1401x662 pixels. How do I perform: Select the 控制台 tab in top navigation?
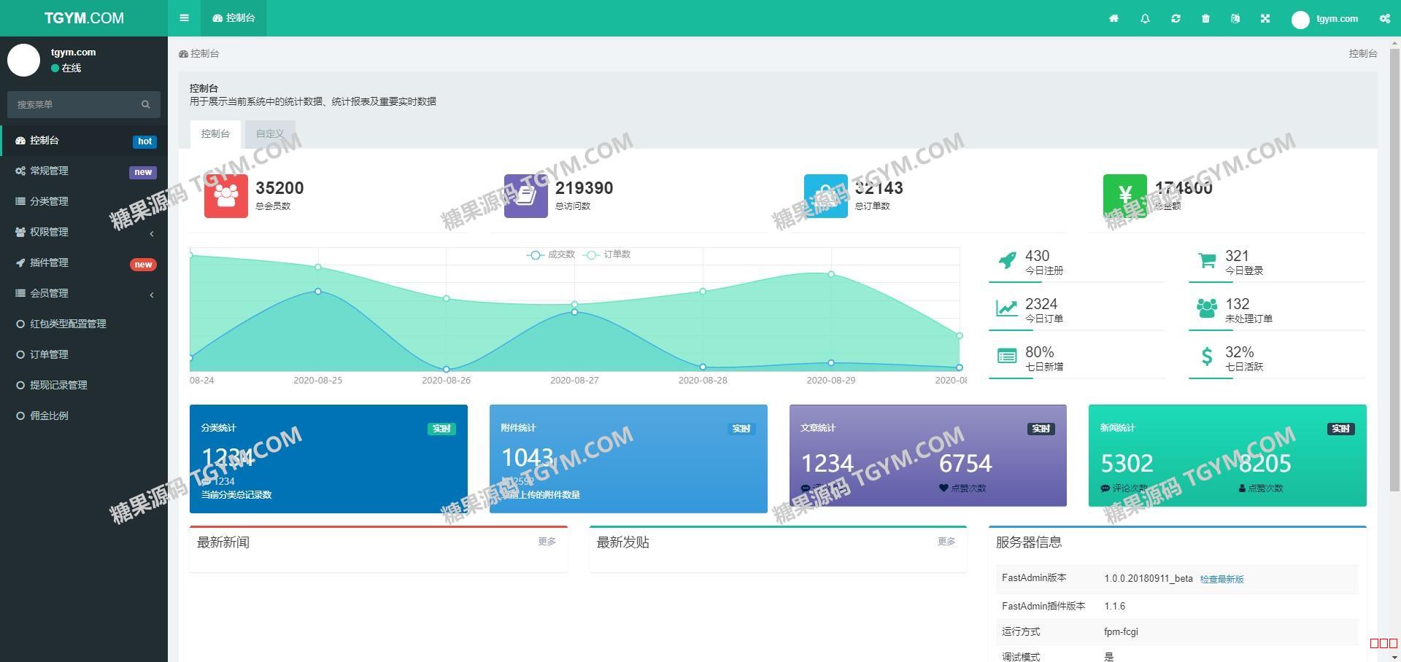[233, 18]
